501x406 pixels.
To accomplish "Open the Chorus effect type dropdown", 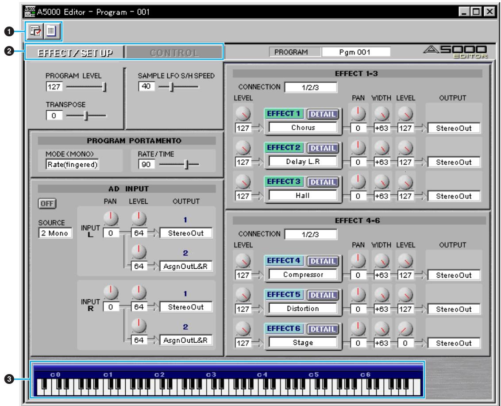I will (303, 128).
